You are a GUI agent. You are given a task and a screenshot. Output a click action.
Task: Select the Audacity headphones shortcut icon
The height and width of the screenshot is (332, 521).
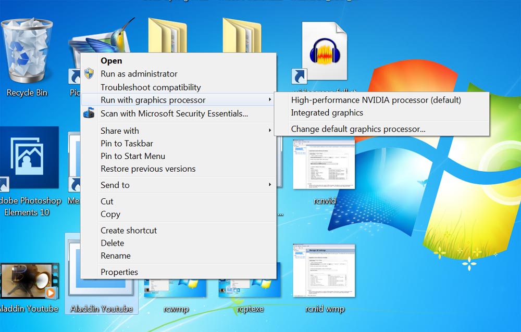[320, 52]
